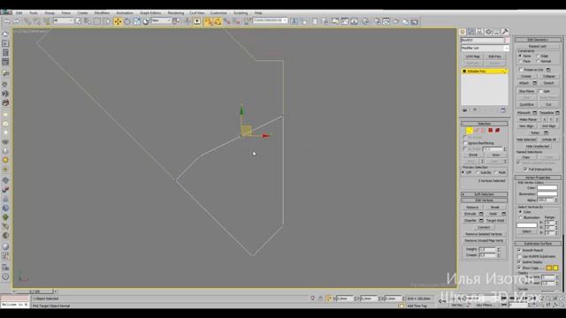
Task: Select Border sub-object level icon
Action: tap(484, 130)
